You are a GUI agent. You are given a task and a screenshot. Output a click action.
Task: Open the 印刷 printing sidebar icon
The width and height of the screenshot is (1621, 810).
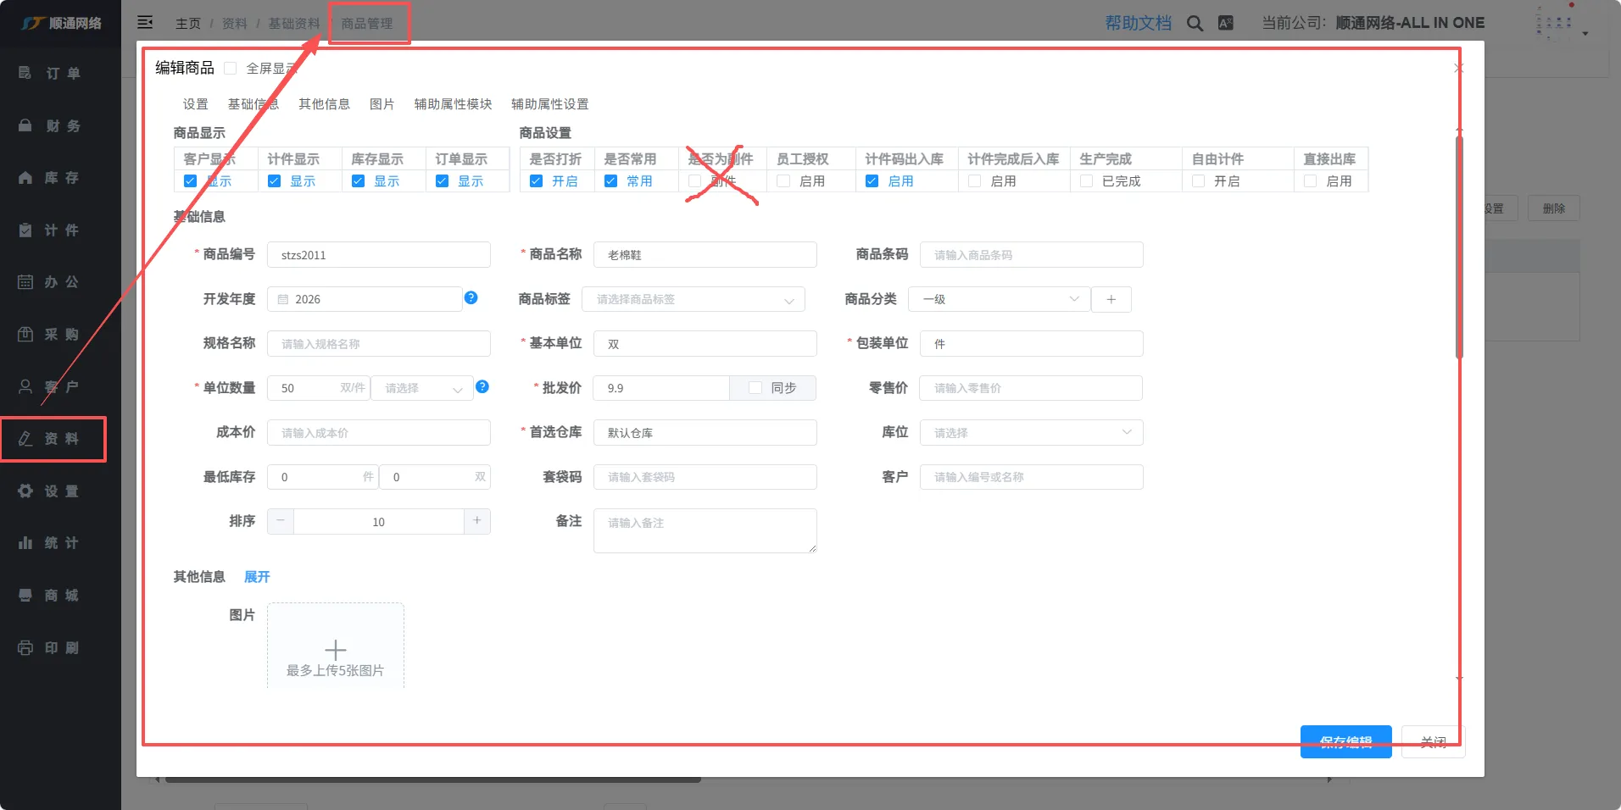click(25, 648)
